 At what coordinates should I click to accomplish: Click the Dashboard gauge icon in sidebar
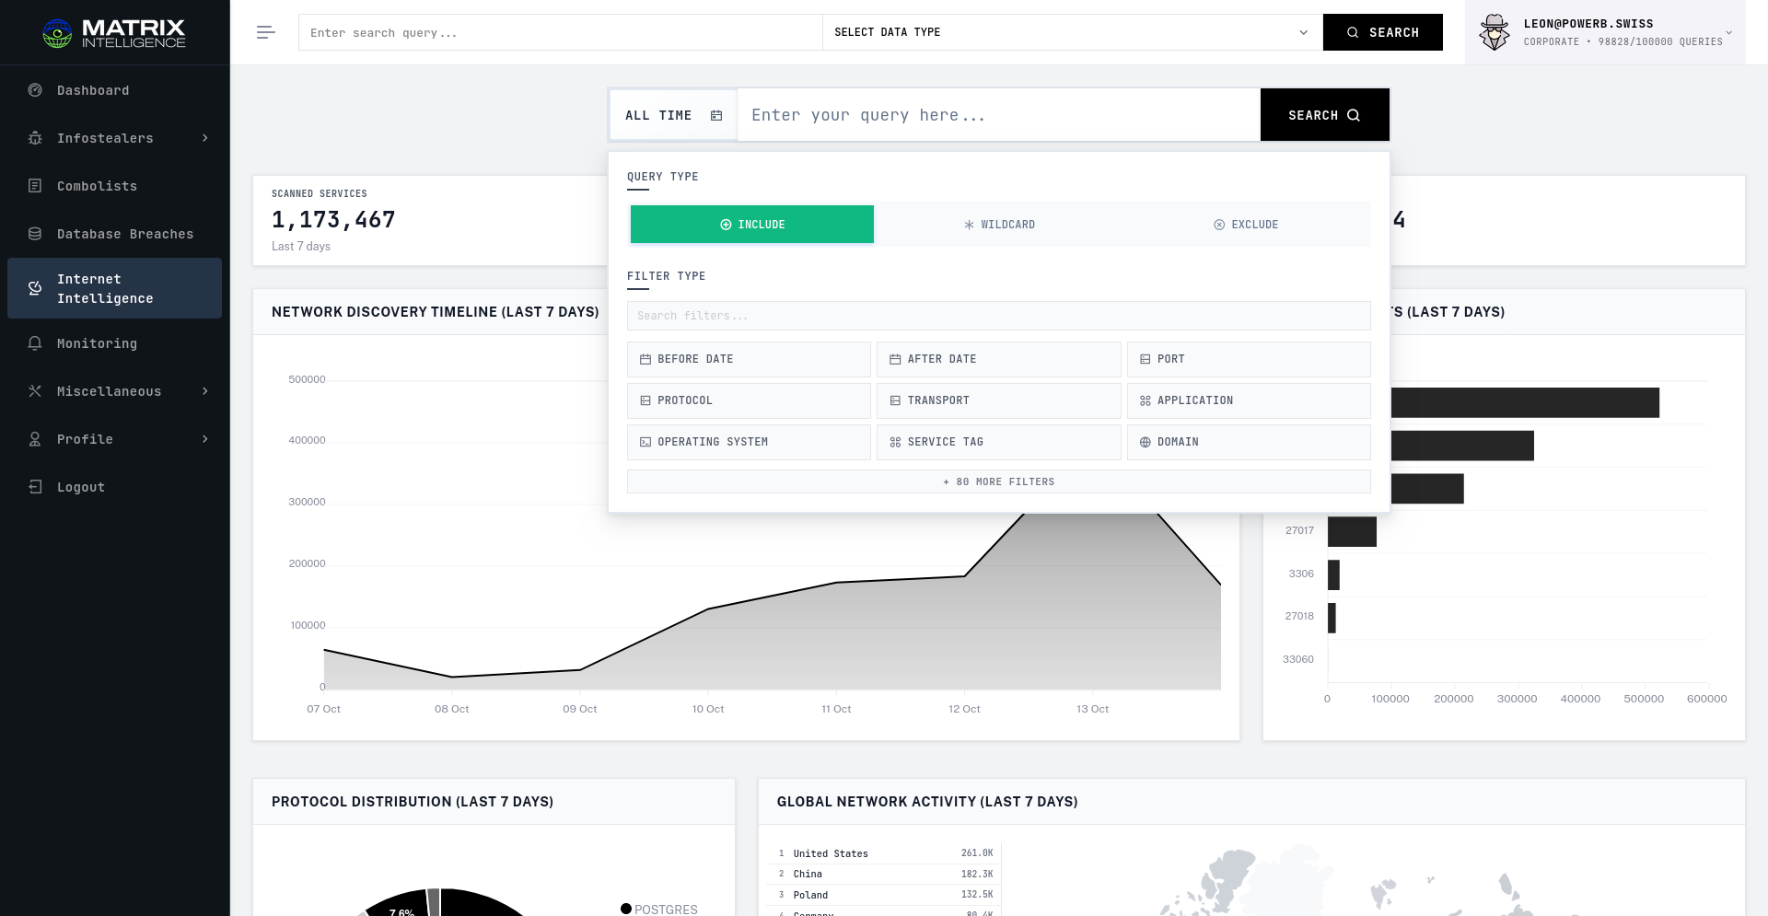35,90
